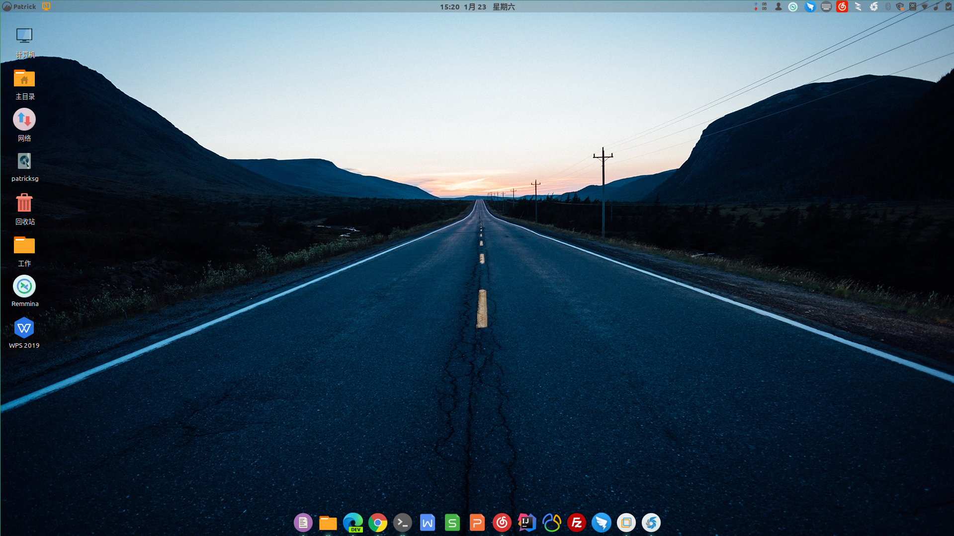
Task: Open DingTalk blue wing dock icon
Action: (x=602, y=523)
